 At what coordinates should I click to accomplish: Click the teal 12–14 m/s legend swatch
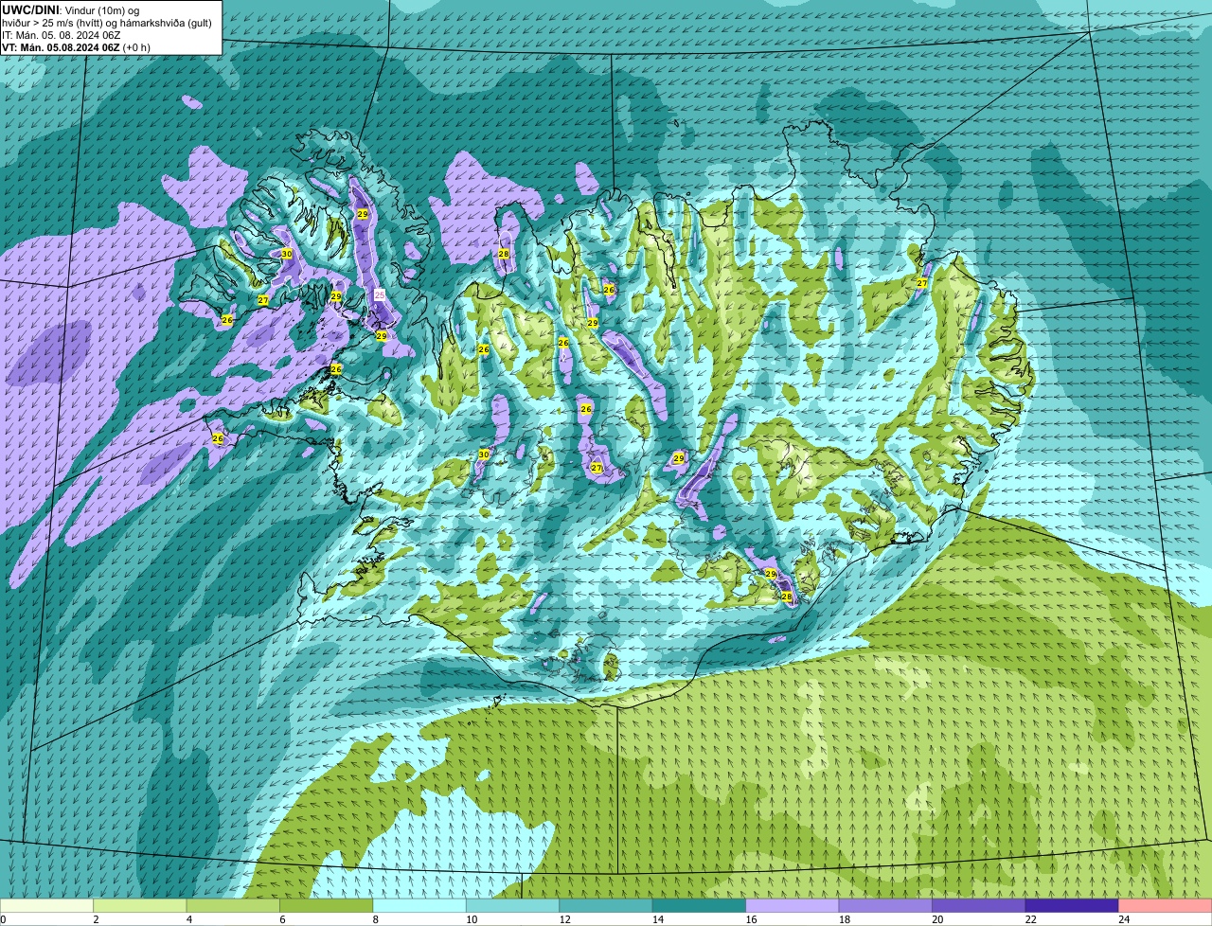[606, 906]
